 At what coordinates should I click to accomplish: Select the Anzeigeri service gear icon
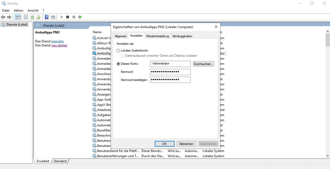click(94, 94)
